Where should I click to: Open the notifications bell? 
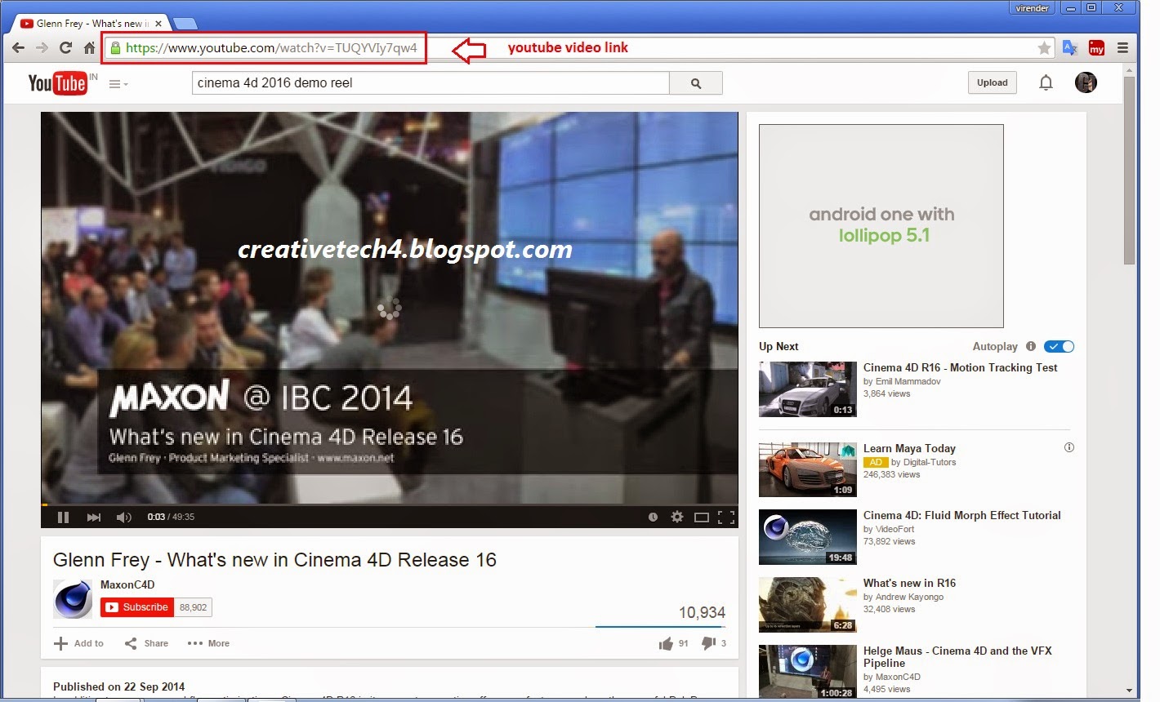click(1046, 82)
